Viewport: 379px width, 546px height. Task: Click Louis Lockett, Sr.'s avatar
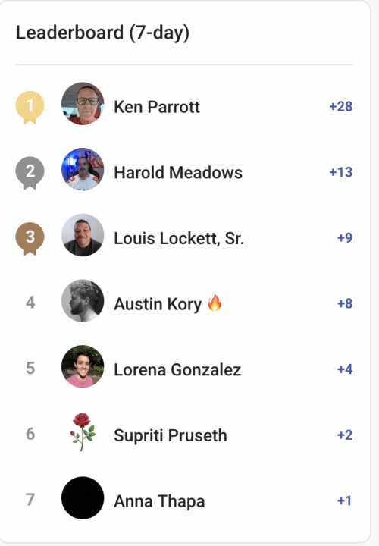pos(83,235)
